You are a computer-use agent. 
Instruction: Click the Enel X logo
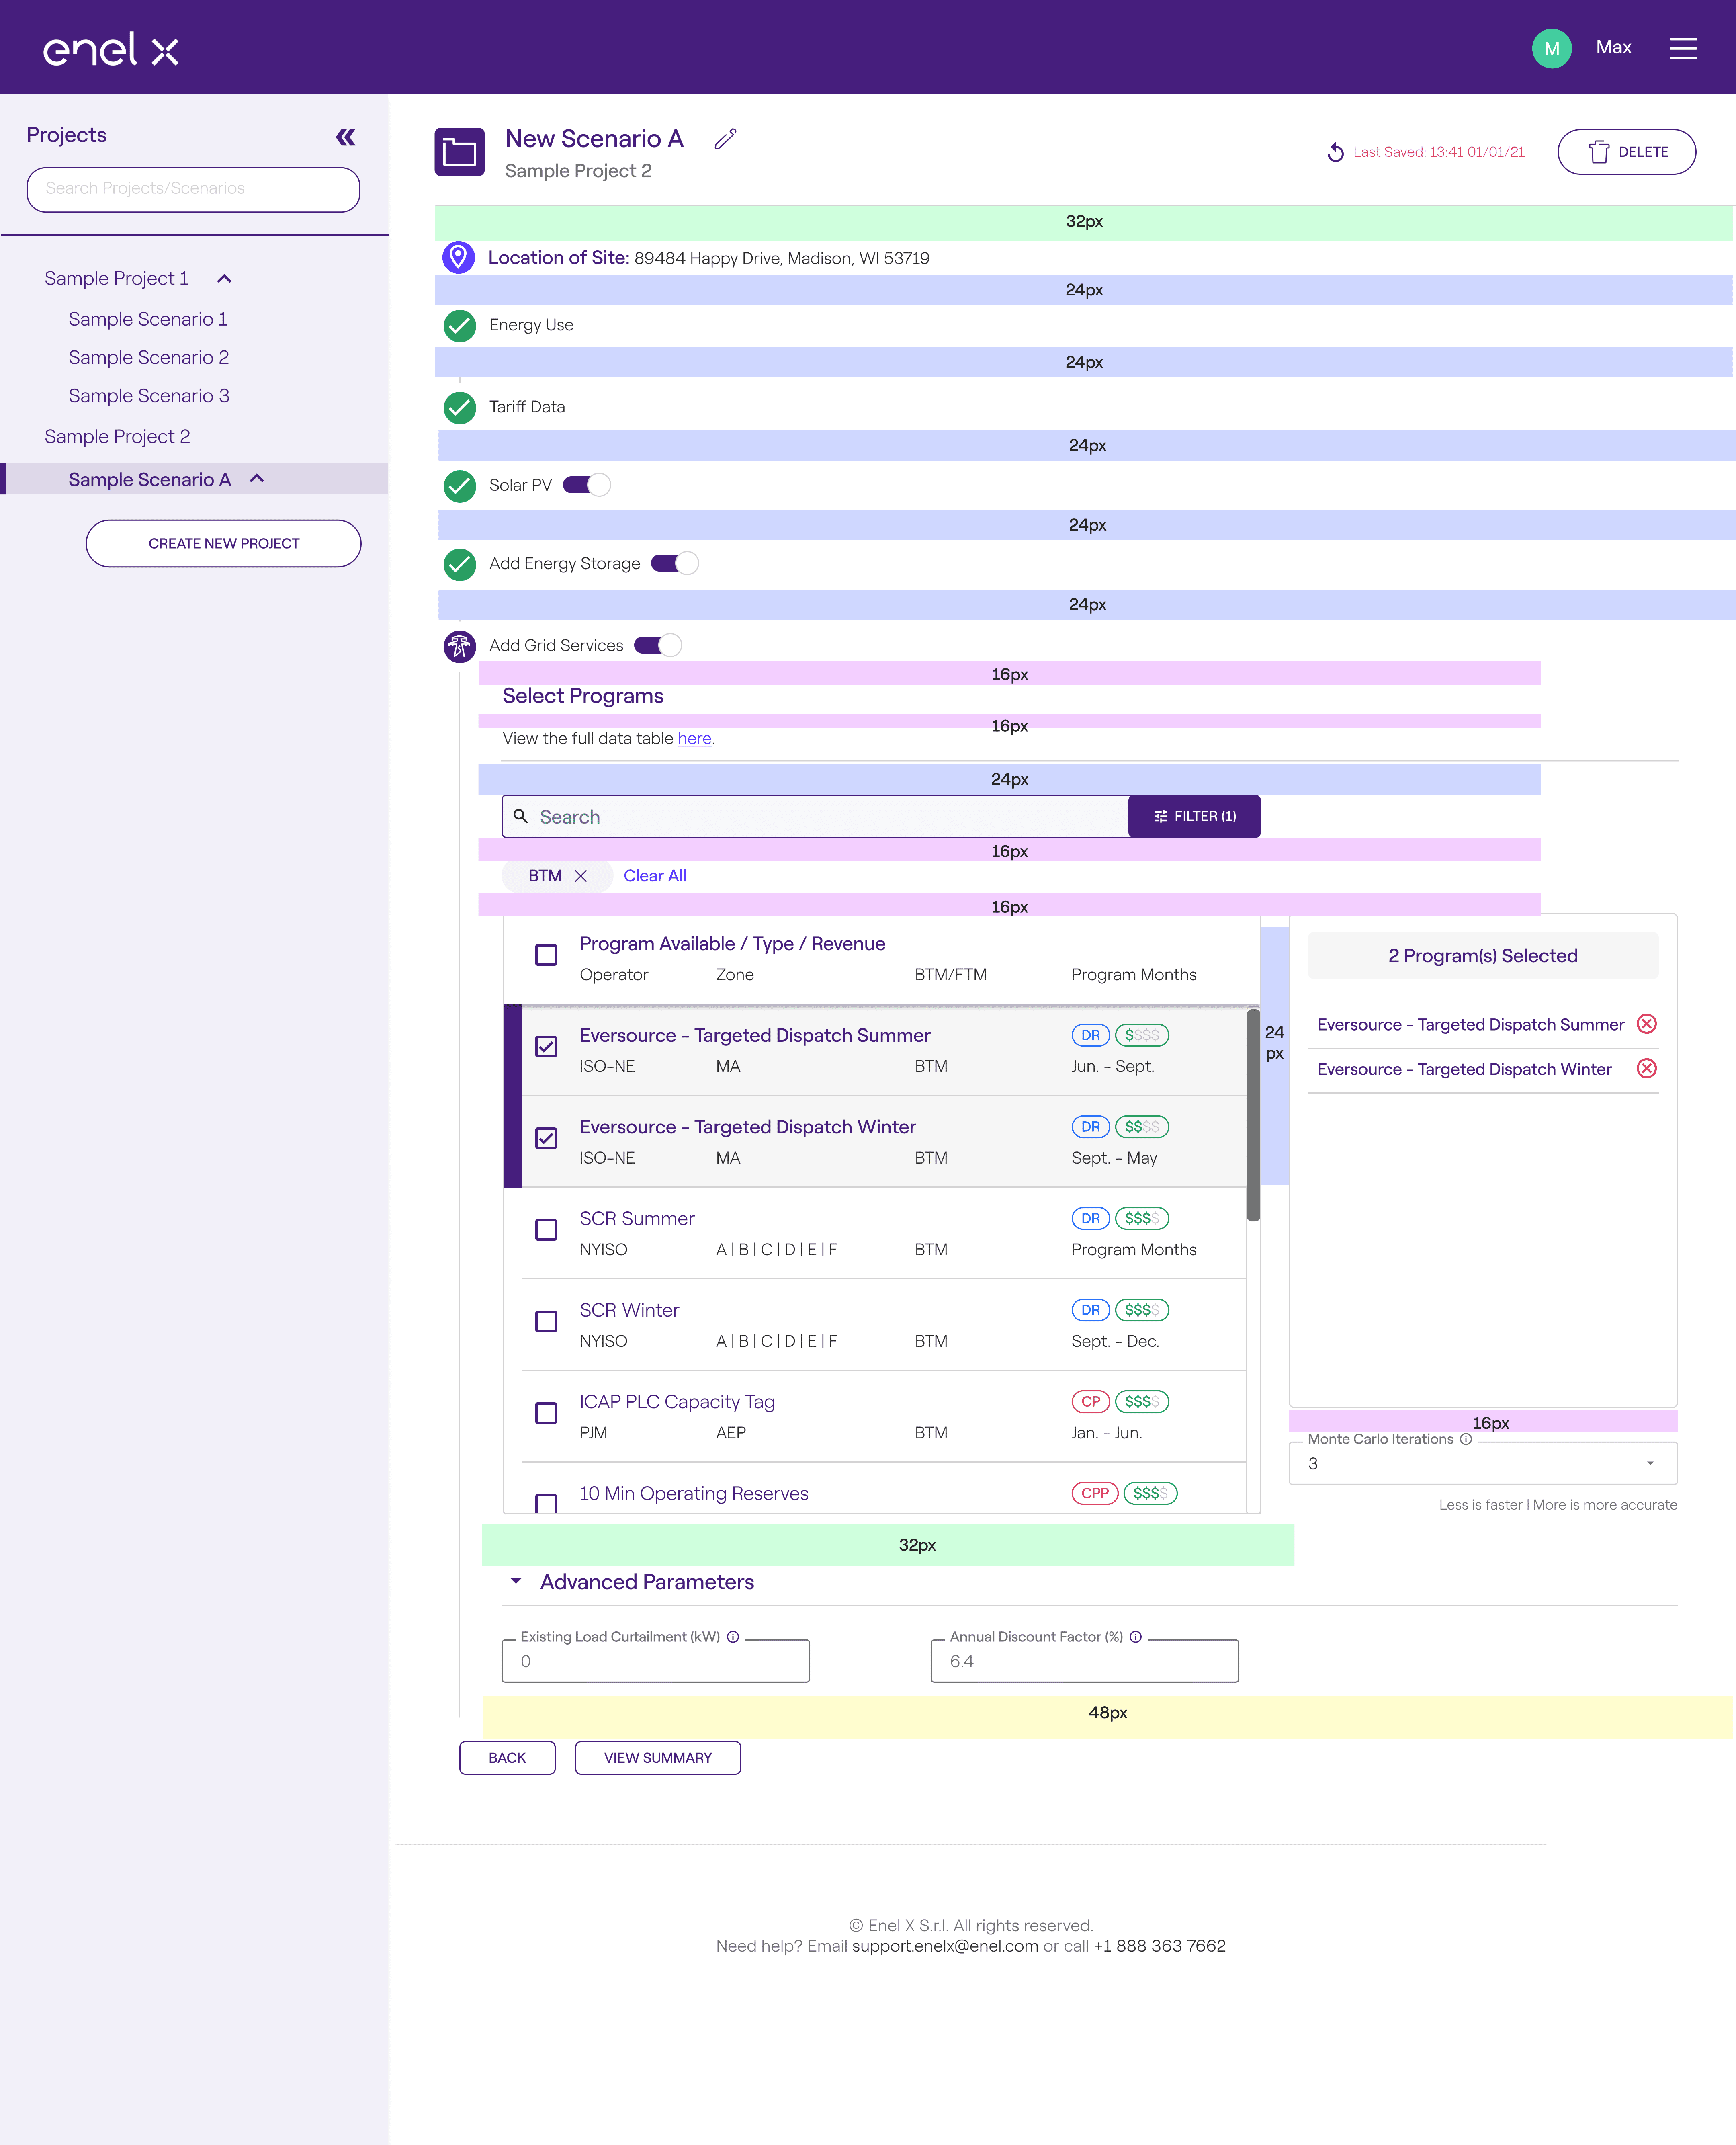coord(111,49)
